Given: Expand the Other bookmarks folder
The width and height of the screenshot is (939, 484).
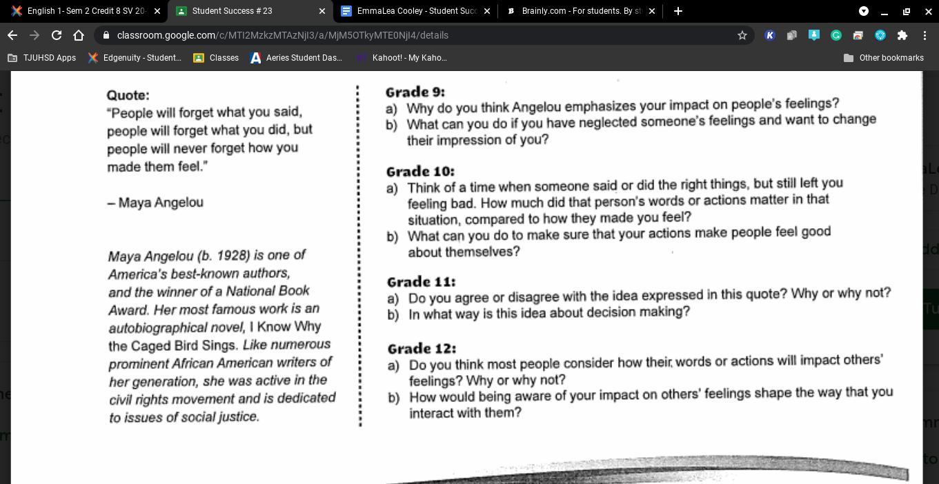Looking at the screenshot, I should 884,58.
